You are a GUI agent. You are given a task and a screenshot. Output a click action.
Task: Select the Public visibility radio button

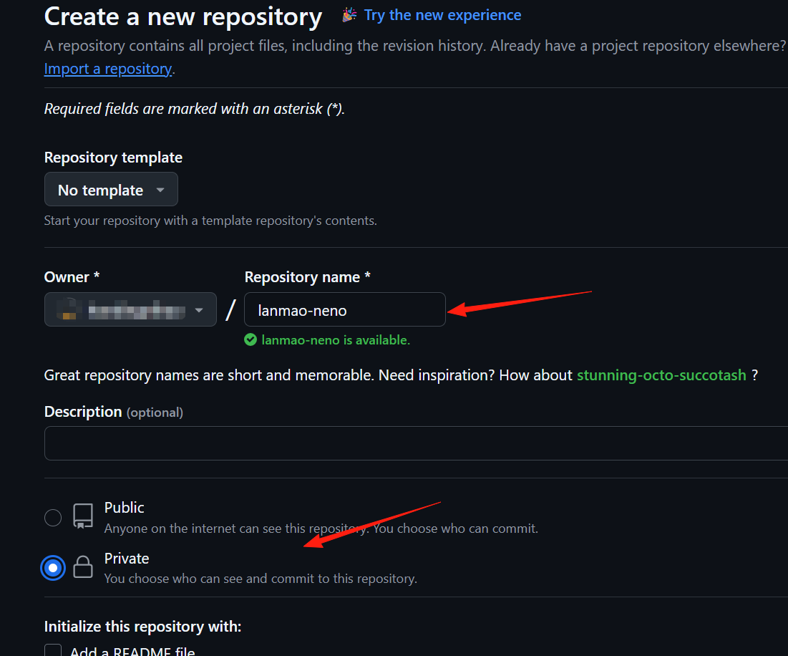coord(53,517)
